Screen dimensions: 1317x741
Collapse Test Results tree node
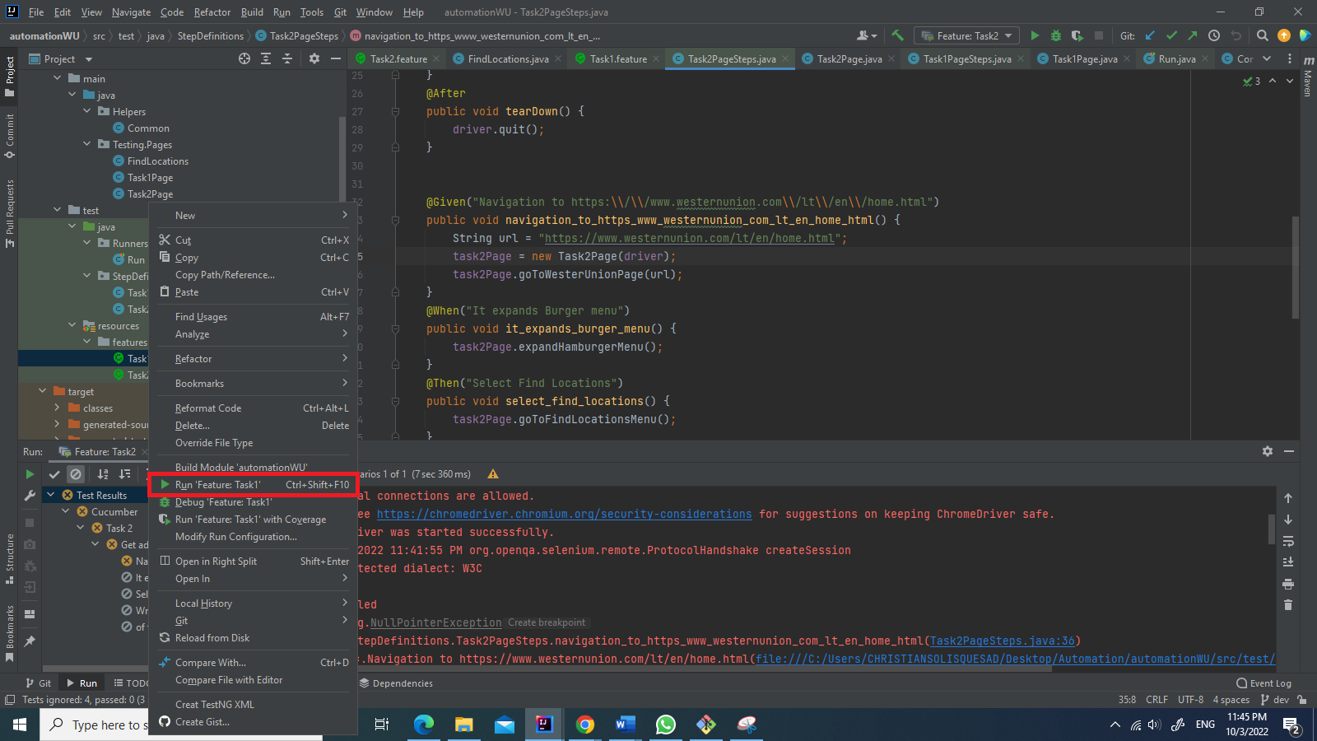click(51, 495)
